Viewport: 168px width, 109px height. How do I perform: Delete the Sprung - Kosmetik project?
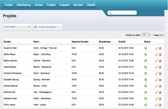[x=160, y=80]
